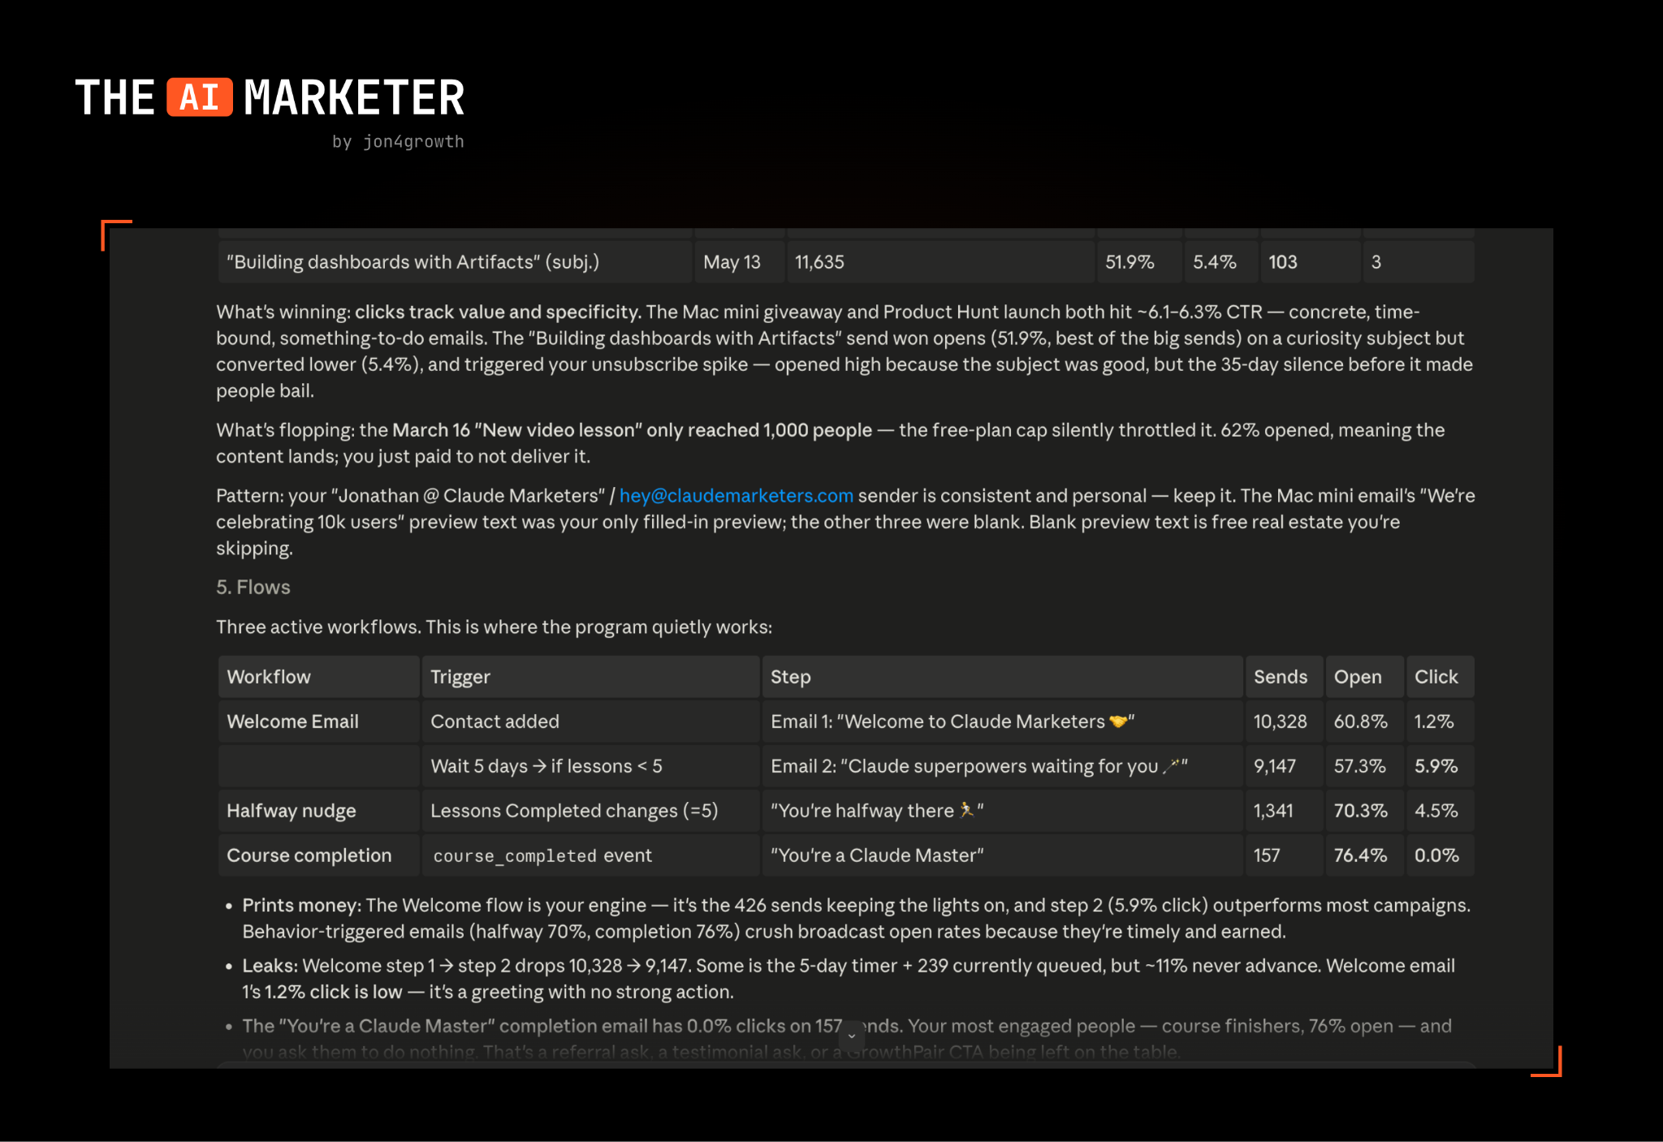The width and height of the screenshot is (1663, 1142).
Task: Click the 76.4% open rate cell
Action: [1364, 855]
